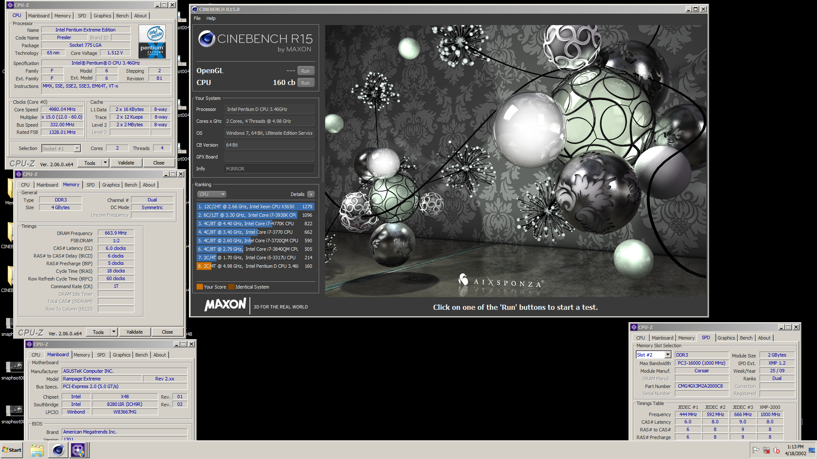
Task: Click Core Speed value 4980.04 MHz
Action: [x=62, y=109]
